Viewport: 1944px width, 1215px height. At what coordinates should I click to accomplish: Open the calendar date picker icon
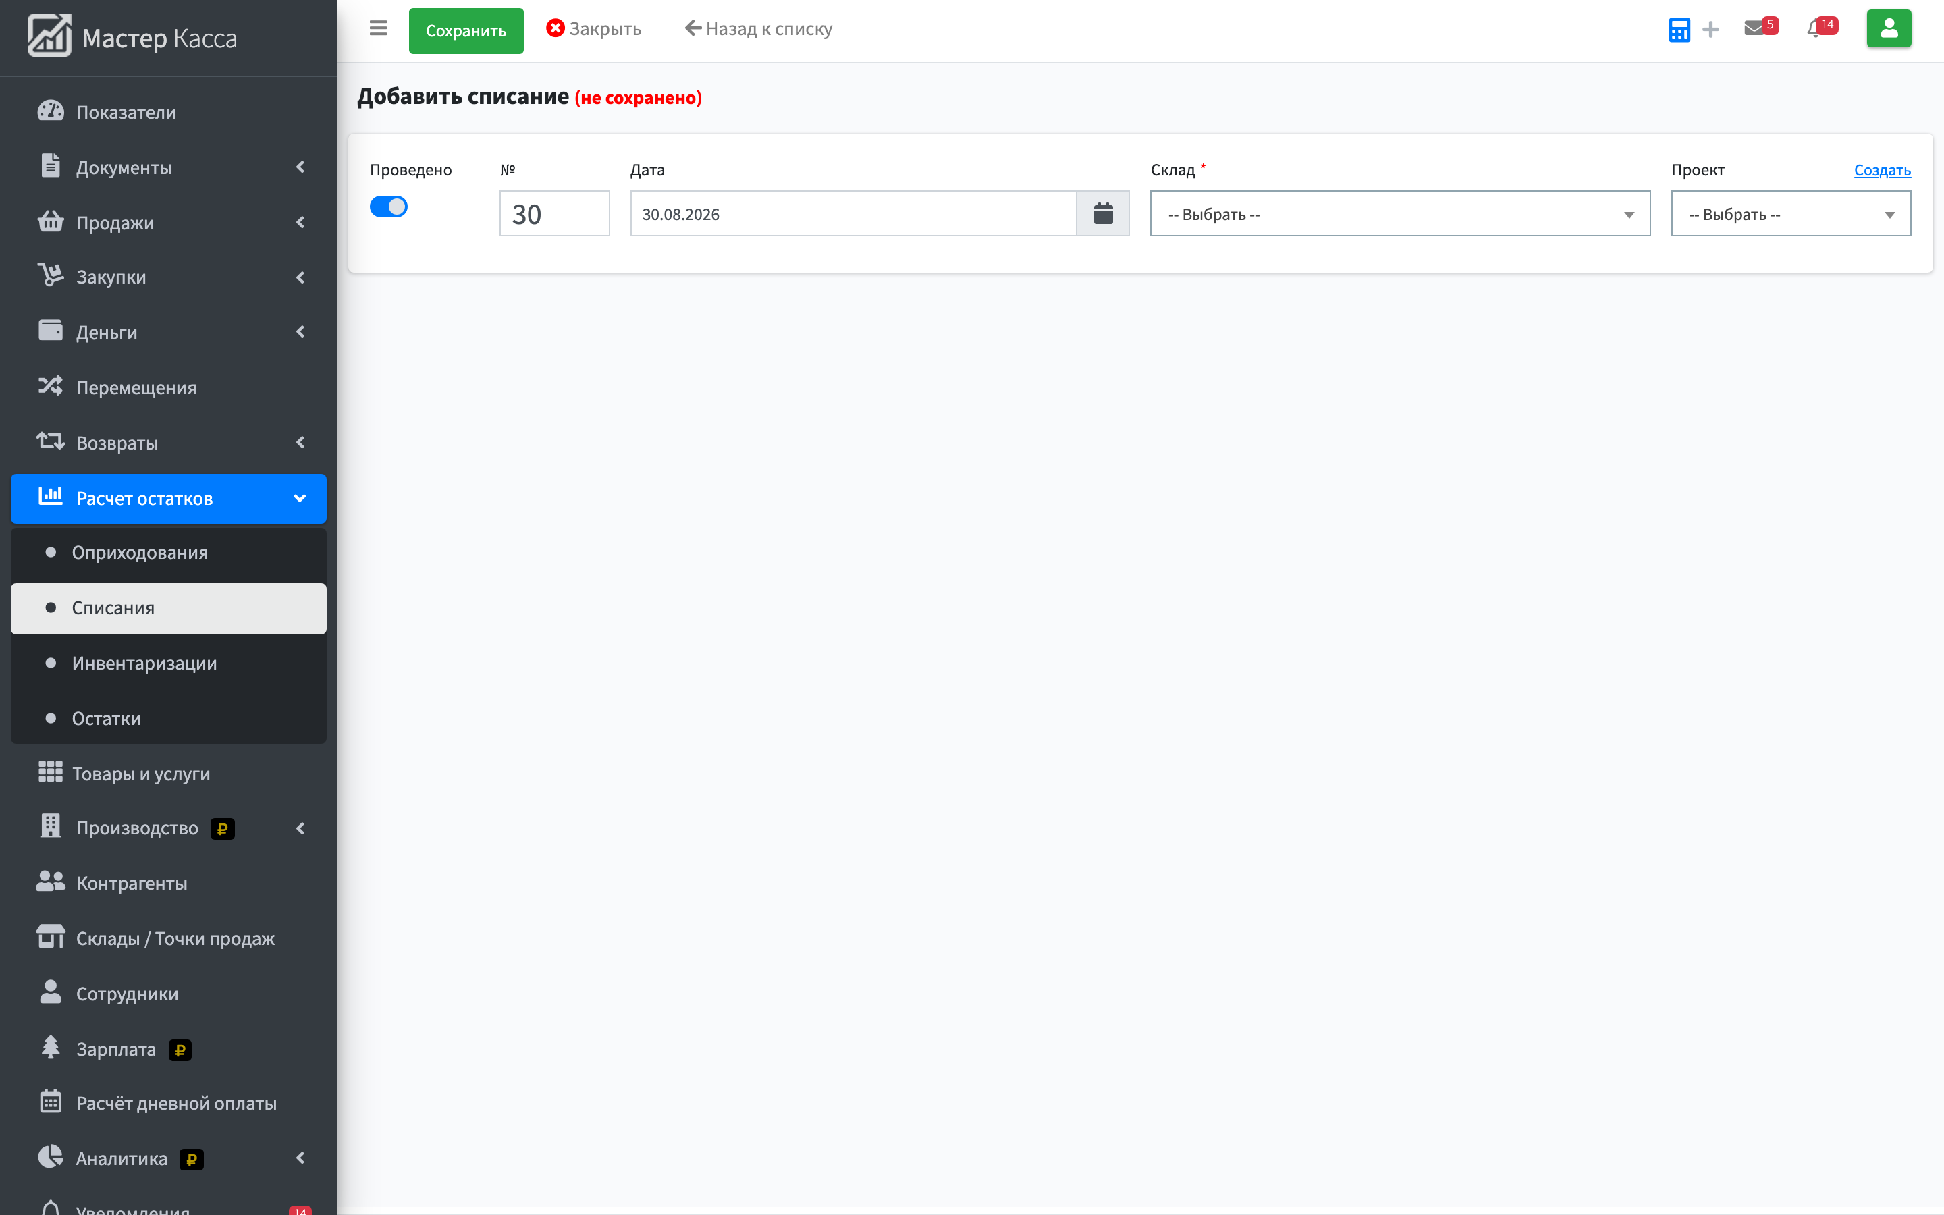point(1103,213)
